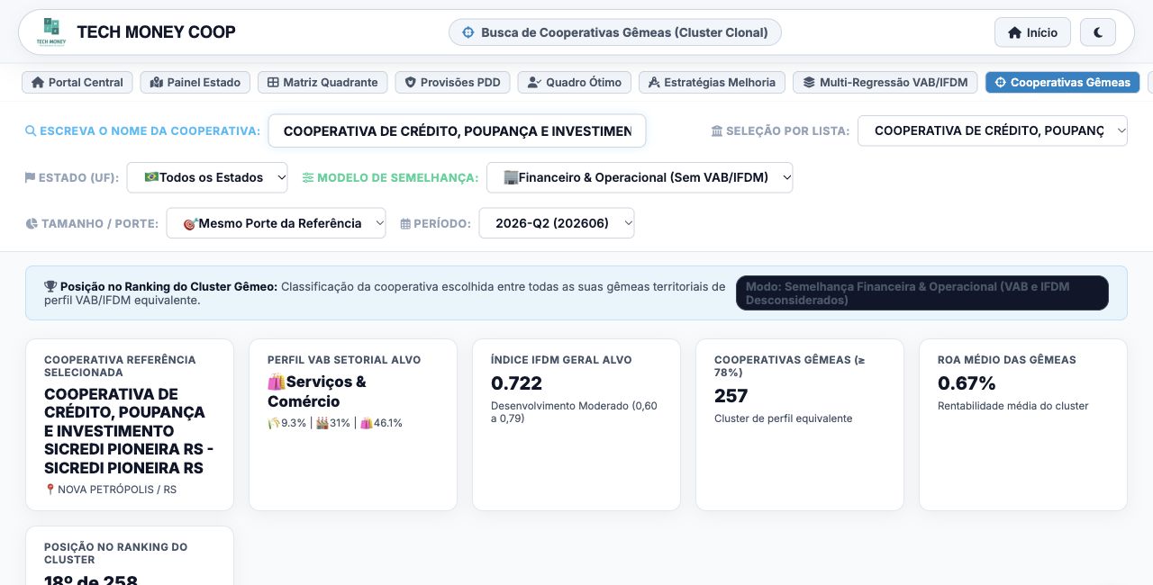Click the Cooperativa Referência Selecionada card name
This screenshot has height=585, width=1153.
[129, 431]
